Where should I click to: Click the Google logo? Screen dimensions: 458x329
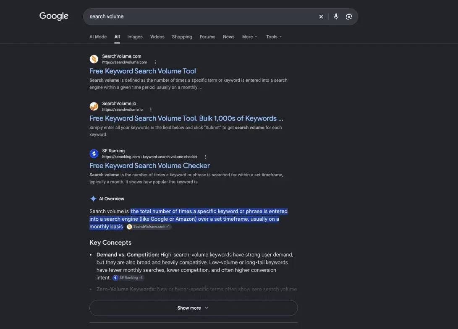(x=54, y=16)
